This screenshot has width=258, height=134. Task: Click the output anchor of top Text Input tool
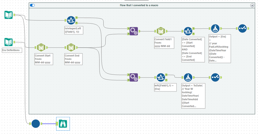14,15
